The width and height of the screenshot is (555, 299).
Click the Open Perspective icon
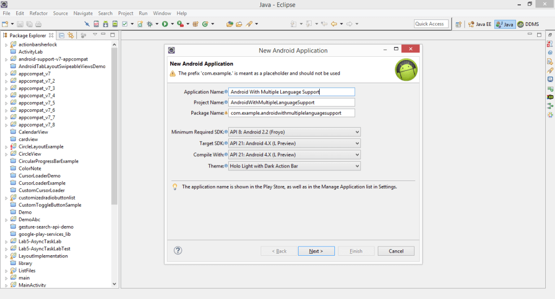click(x=459, y=24)
